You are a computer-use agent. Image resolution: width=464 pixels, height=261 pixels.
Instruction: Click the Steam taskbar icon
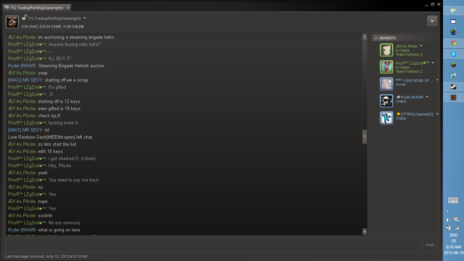coord(453,87)
